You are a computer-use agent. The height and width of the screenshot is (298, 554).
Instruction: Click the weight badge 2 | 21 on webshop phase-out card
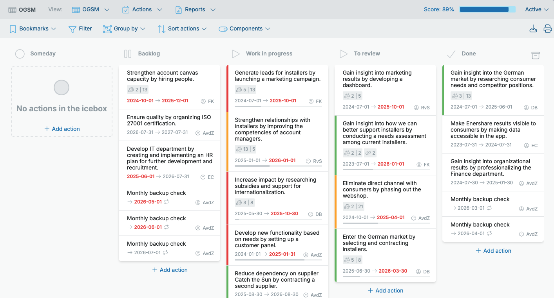tap(354, 206)
